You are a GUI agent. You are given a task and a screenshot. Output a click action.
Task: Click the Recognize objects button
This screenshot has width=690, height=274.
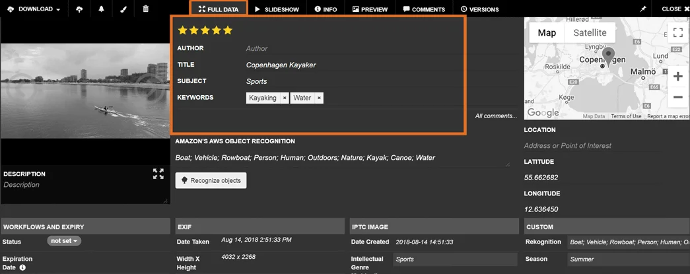pyautogui.click(x=211, y=180)
